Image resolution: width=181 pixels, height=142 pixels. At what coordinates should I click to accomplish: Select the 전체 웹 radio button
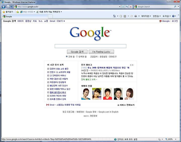click(67, 56)
